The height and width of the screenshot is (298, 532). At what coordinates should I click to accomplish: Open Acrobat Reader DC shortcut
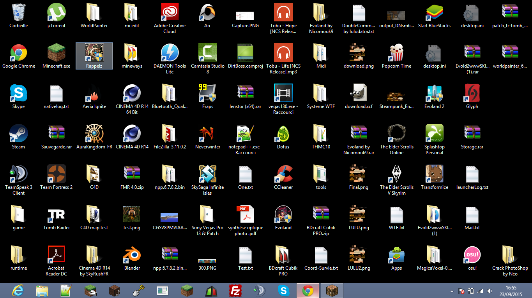pos(57,261)
